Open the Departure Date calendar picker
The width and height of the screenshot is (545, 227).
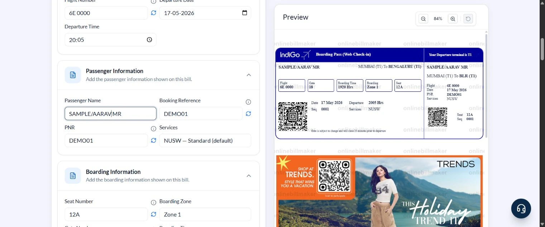coord(245,13)
